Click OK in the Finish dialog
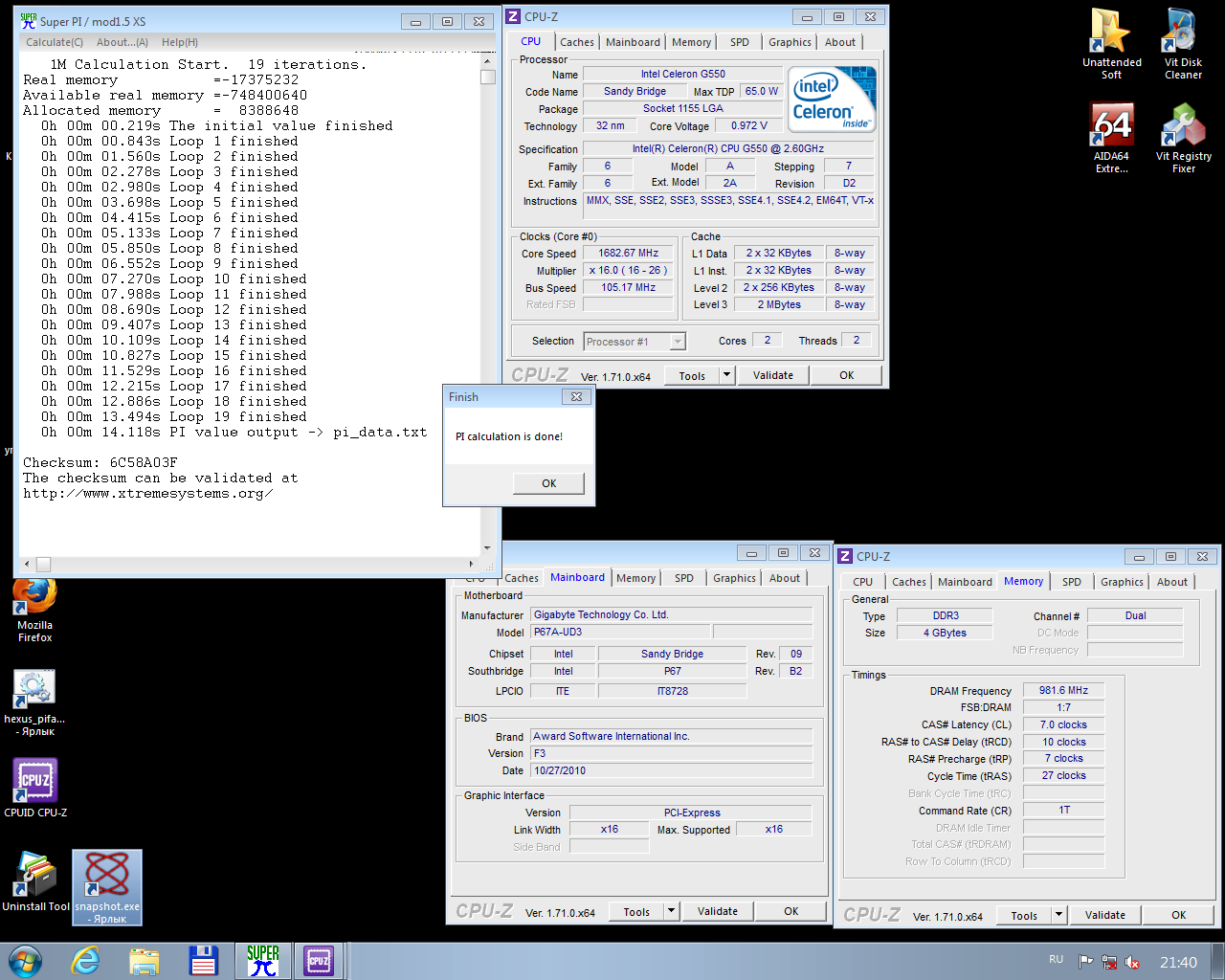Viewport: 1225px width, 980px height. click(549, 483)
